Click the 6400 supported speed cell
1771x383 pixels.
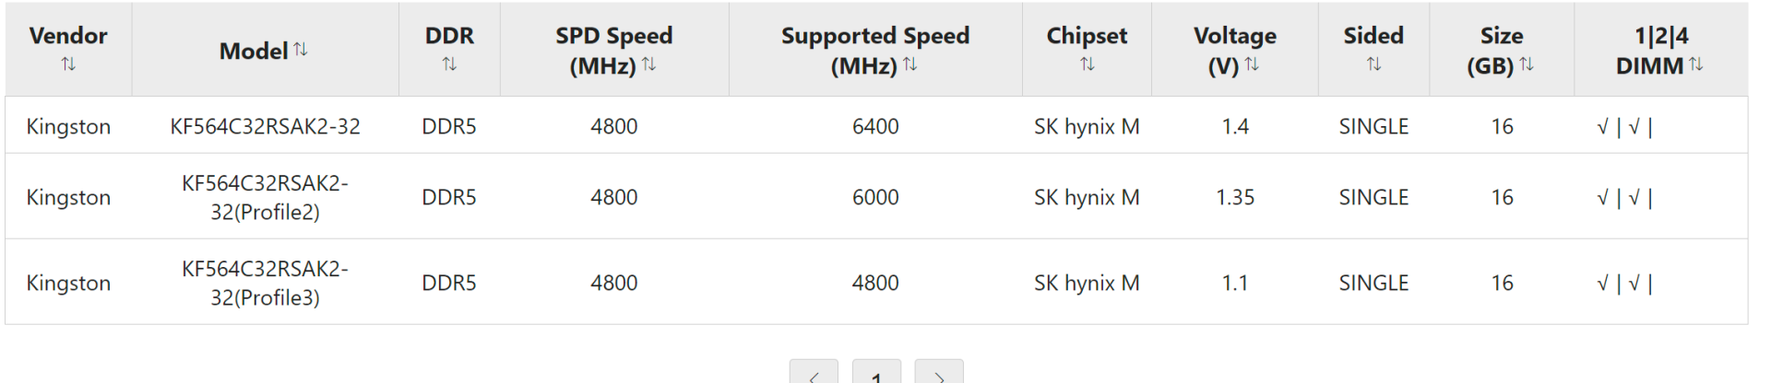pyautogui.click(x=875, y=126)
